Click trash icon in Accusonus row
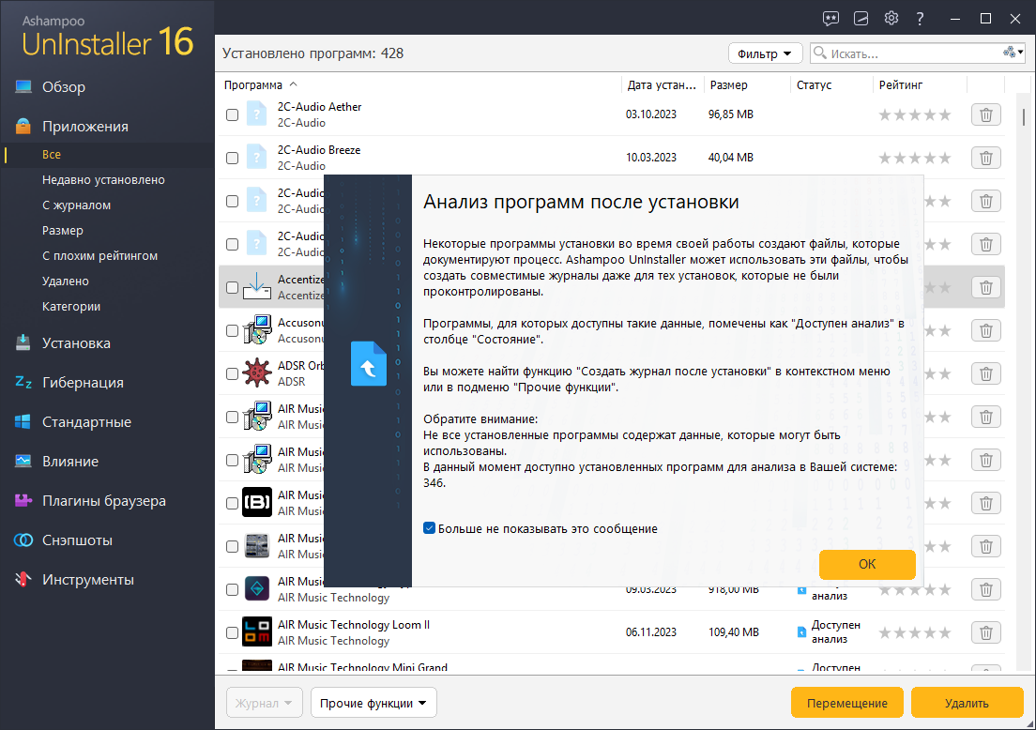Viewport: 1036px width, 730px height. (x=985, y=330)
